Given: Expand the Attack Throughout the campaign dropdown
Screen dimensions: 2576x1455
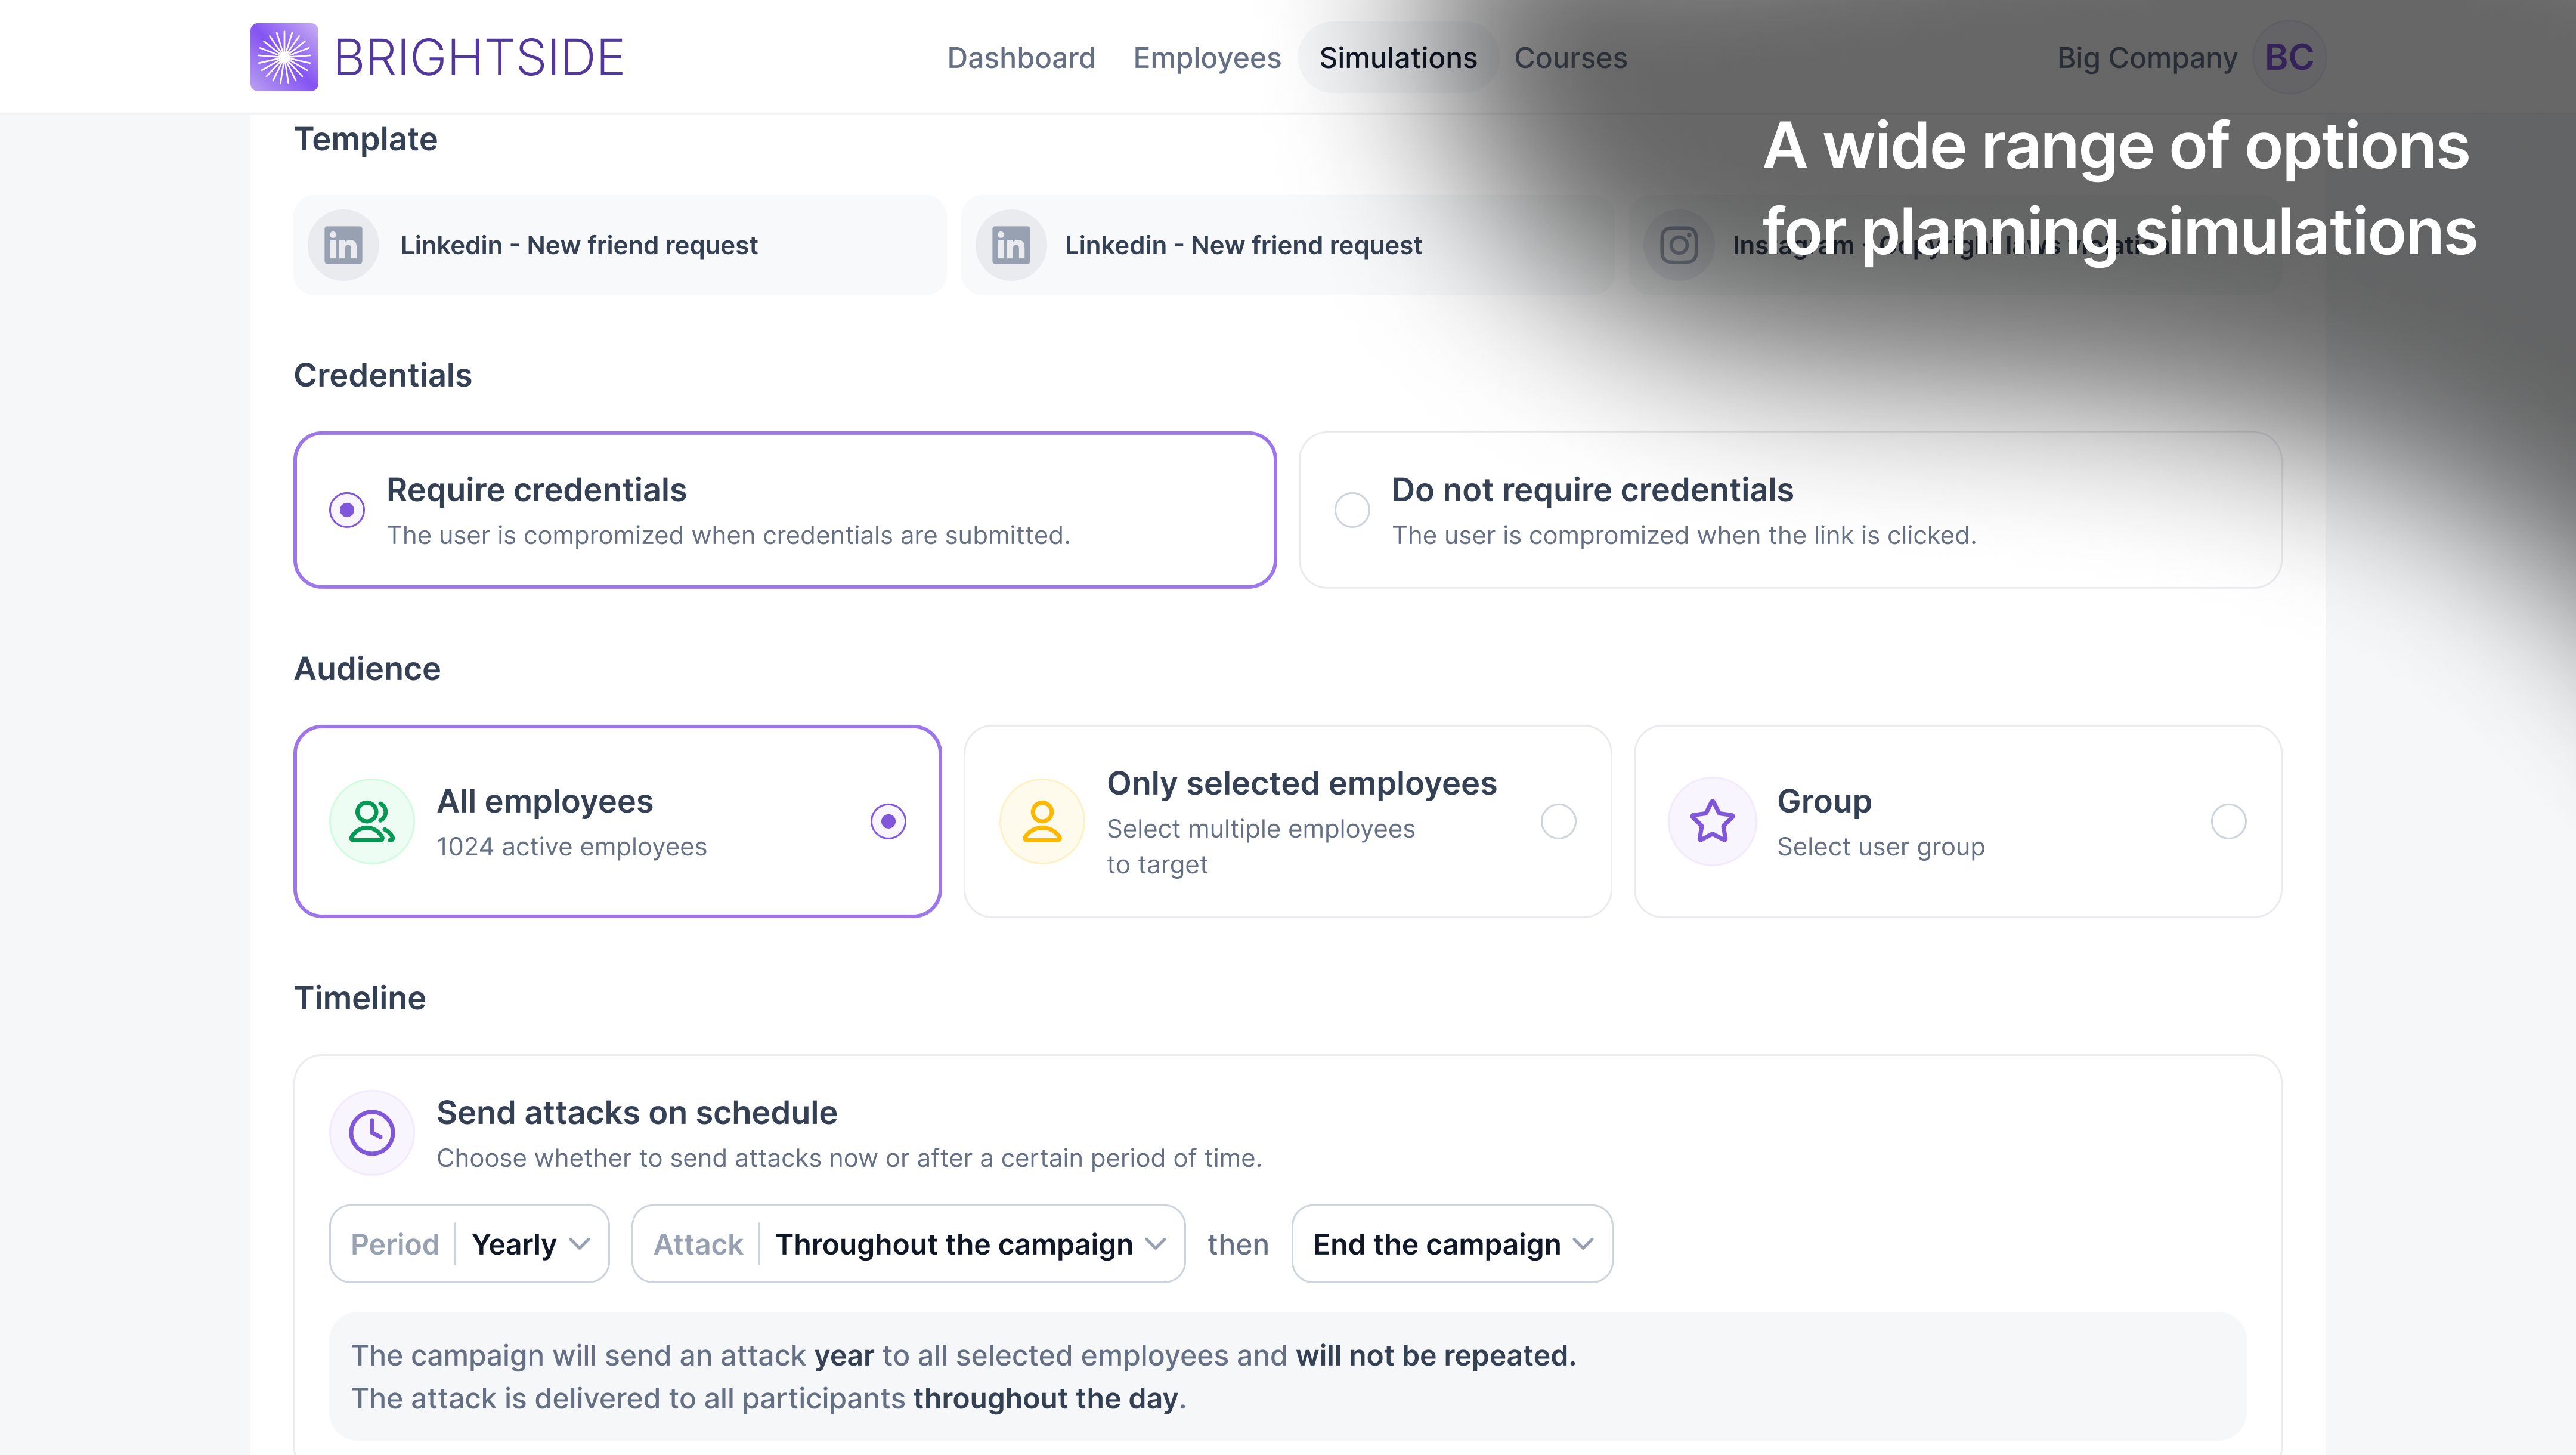Looking at the screenshot, I should click(908, 1244).
